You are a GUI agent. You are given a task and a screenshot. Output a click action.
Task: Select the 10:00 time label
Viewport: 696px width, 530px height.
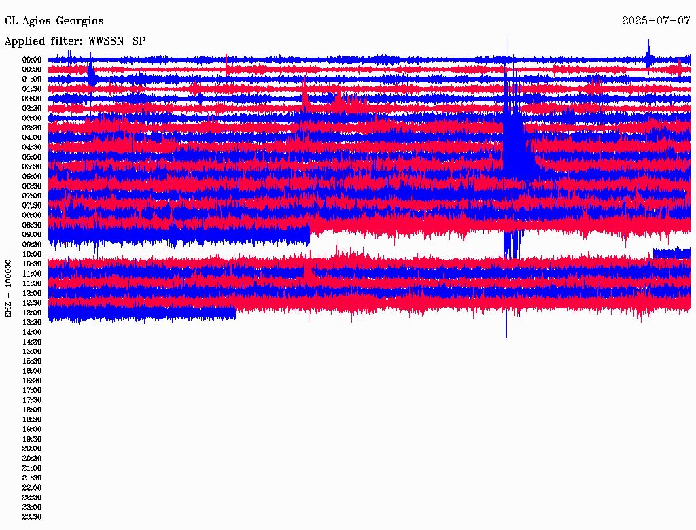32,254
